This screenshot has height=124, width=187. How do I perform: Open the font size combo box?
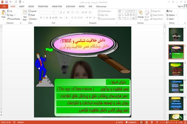click(x=56, y=12)
